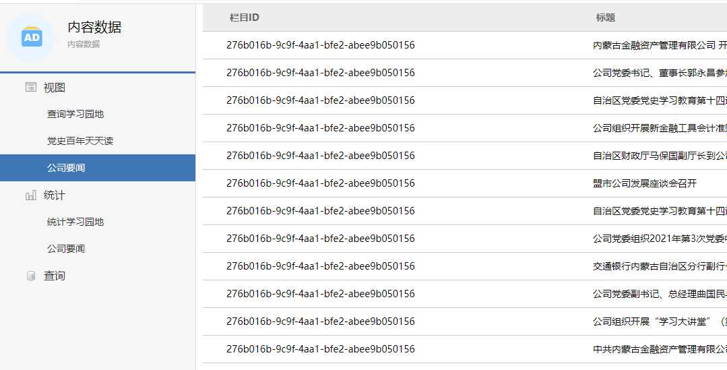The height and width of the screenshot is (370, 727).
Task: Open 公司要闻 under 统计 section
Action: click(66, 249)
